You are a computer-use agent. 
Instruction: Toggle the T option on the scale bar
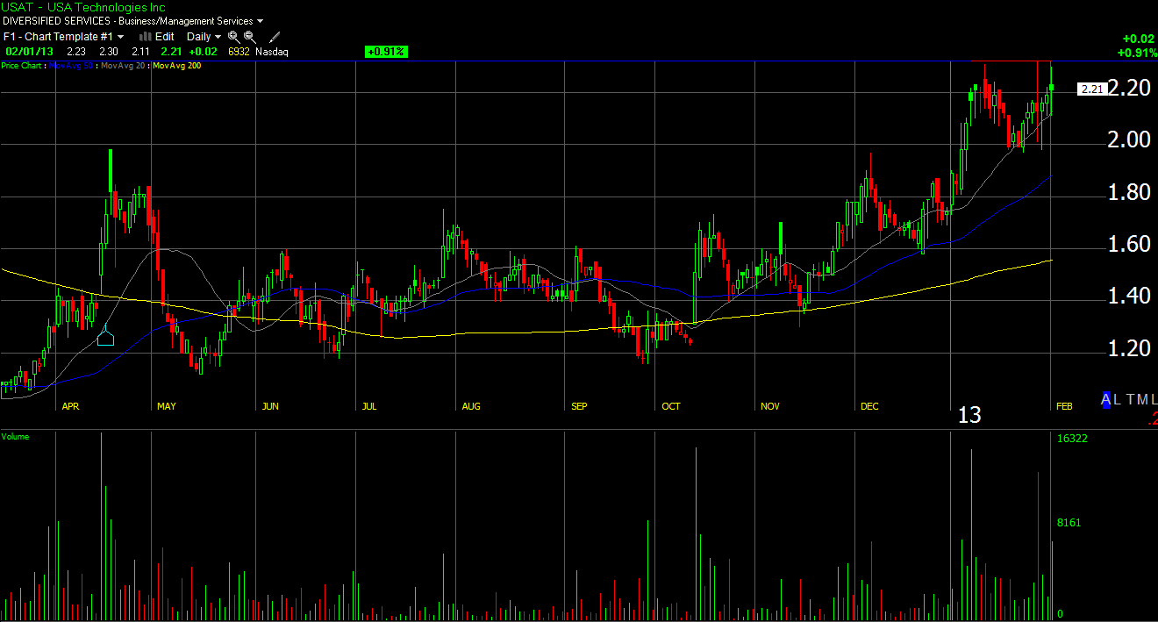click(1131, 399)
